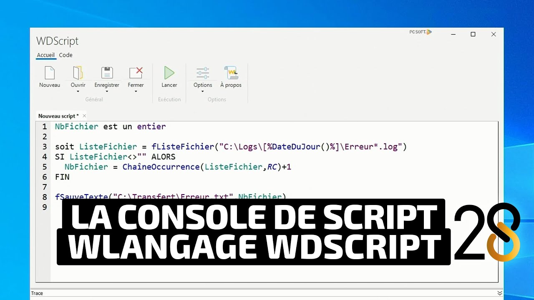Click the PC SOFT logo

click(x=421, y=32)
